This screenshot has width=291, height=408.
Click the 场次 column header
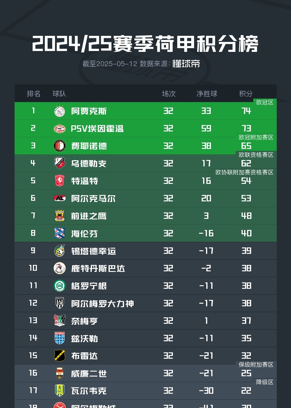coord(169,94)
